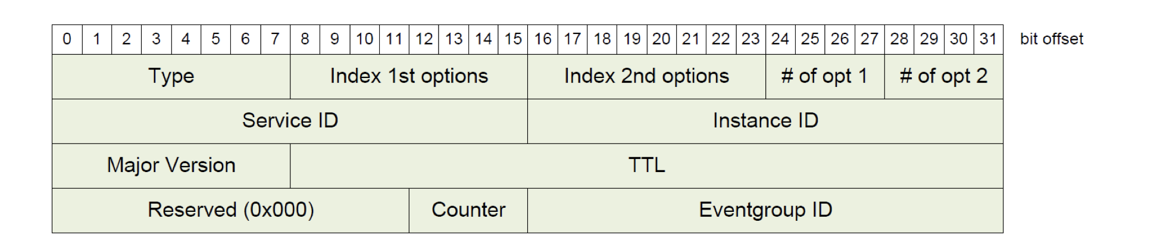This screenshot has height=250, width=1157.
Task: Select the Counter field cell
Action: (x=468, y=210)
